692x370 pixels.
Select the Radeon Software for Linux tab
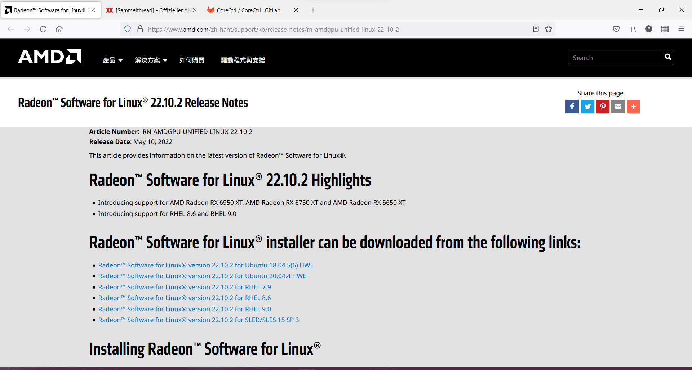pyautogui.click(x=50, y=10)
